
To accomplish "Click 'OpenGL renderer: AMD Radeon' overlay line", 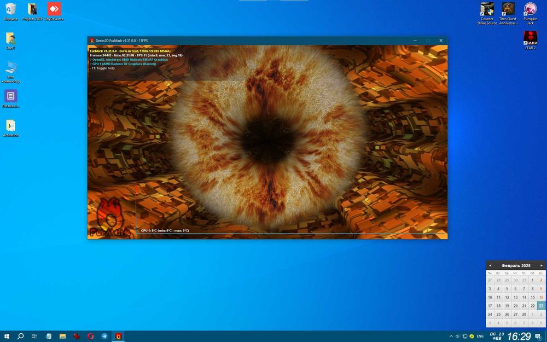I will (x=129, y=60).
